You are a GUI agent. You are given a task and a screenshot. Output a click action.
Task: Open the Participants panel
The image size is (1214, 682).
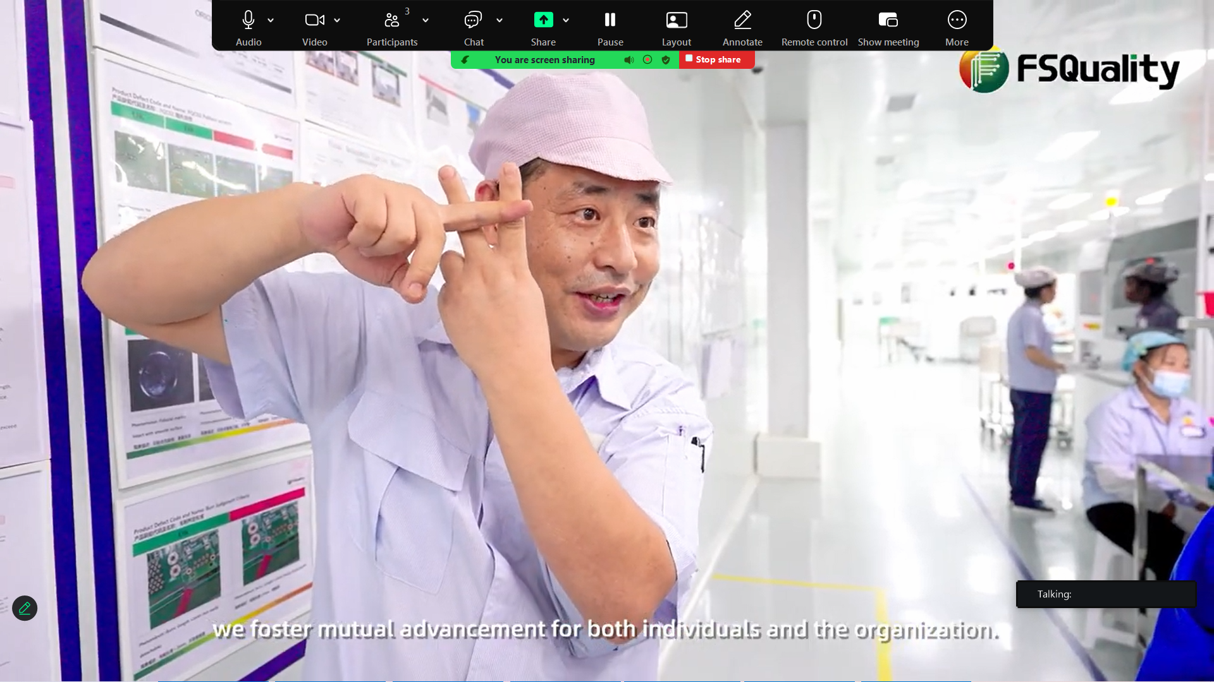coord(392,20)
